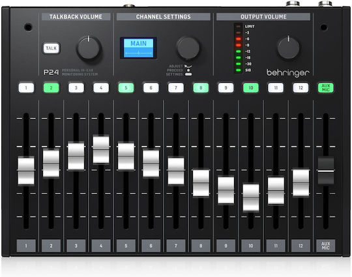Grab the channel 12 fader cap
Viewport: 352px width, 277px height.
coord(301,183)
